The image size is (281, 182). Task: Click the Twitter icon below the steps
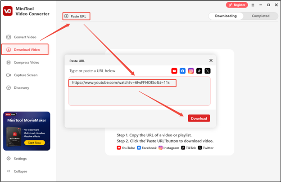coord(200,148)
